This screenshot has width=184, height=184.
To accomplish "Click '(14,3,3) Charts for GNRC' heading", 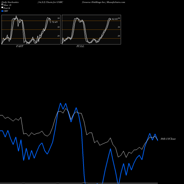I will tap(50, 2).
